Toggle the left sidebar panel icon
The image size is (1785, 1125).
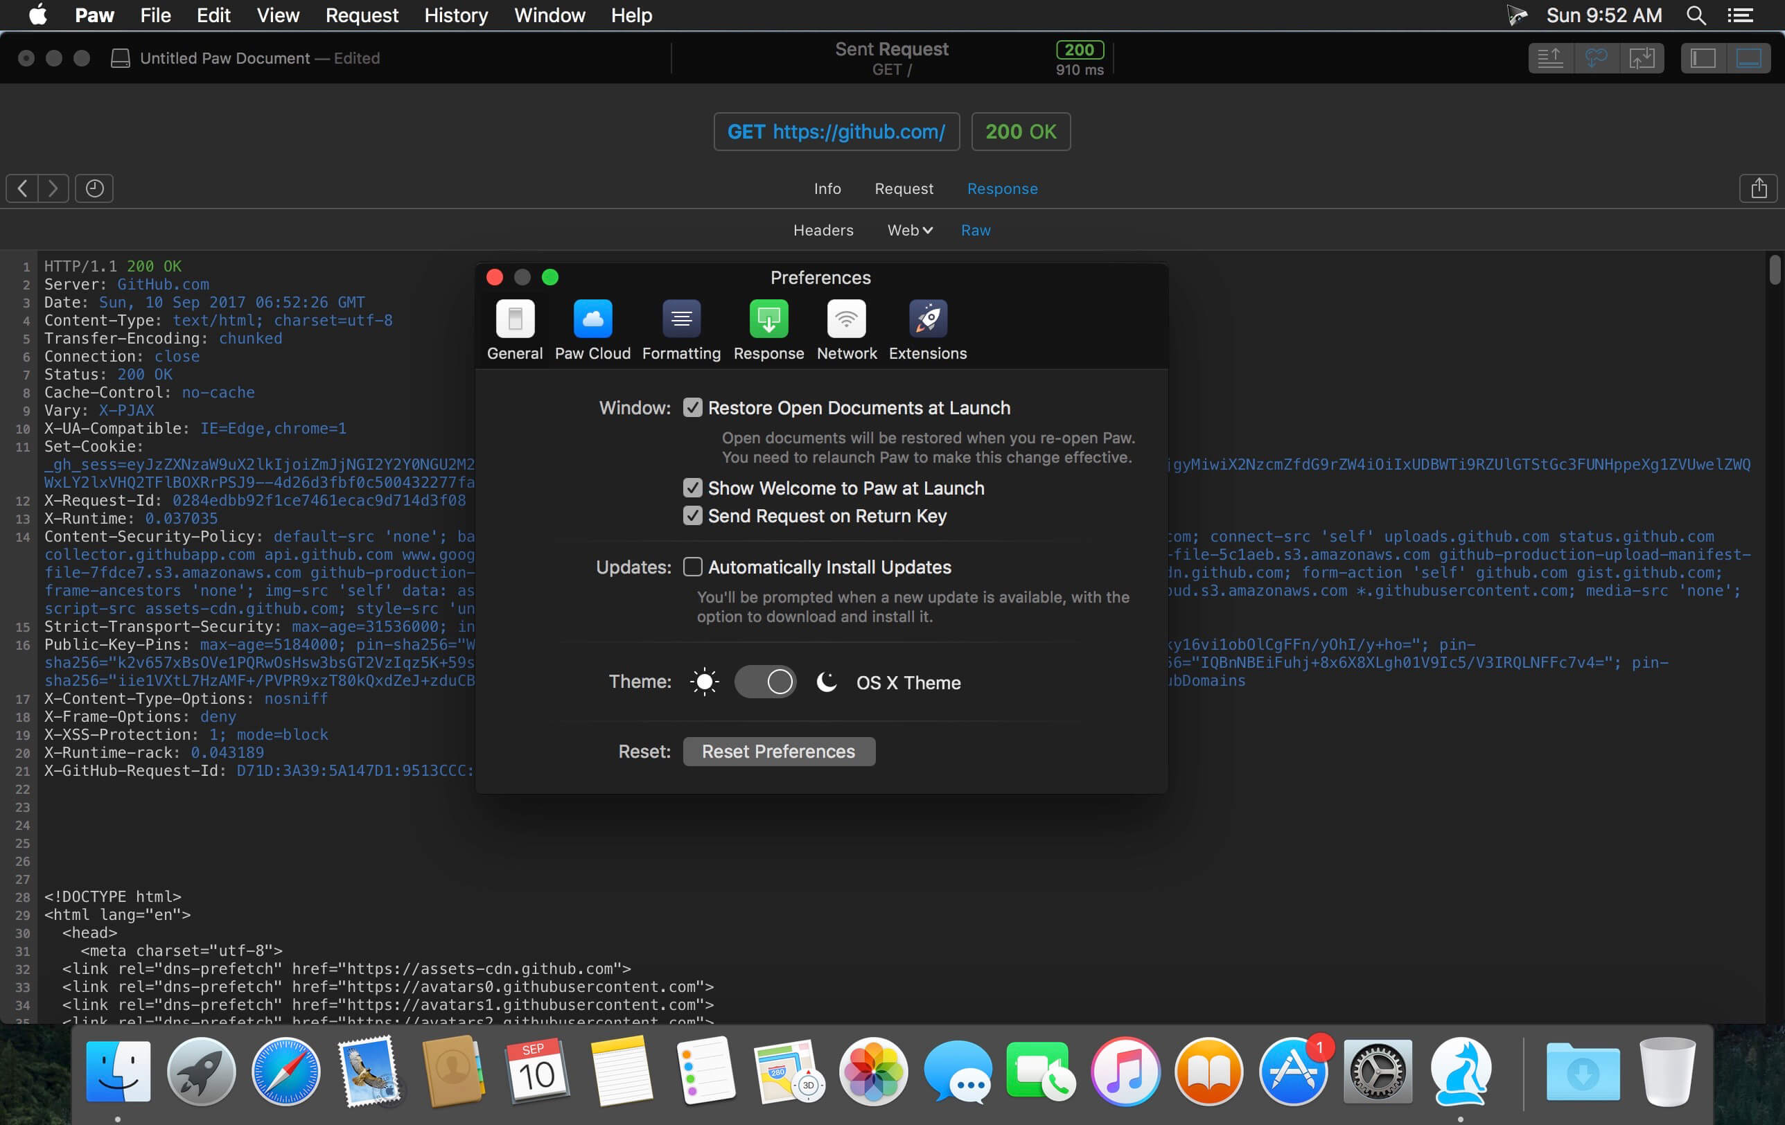tap(1703, 57)
